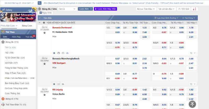Click Chẵn / Lẻ của Nửa trận (324) item
The image size is (209, 109).
pos(20,78)
